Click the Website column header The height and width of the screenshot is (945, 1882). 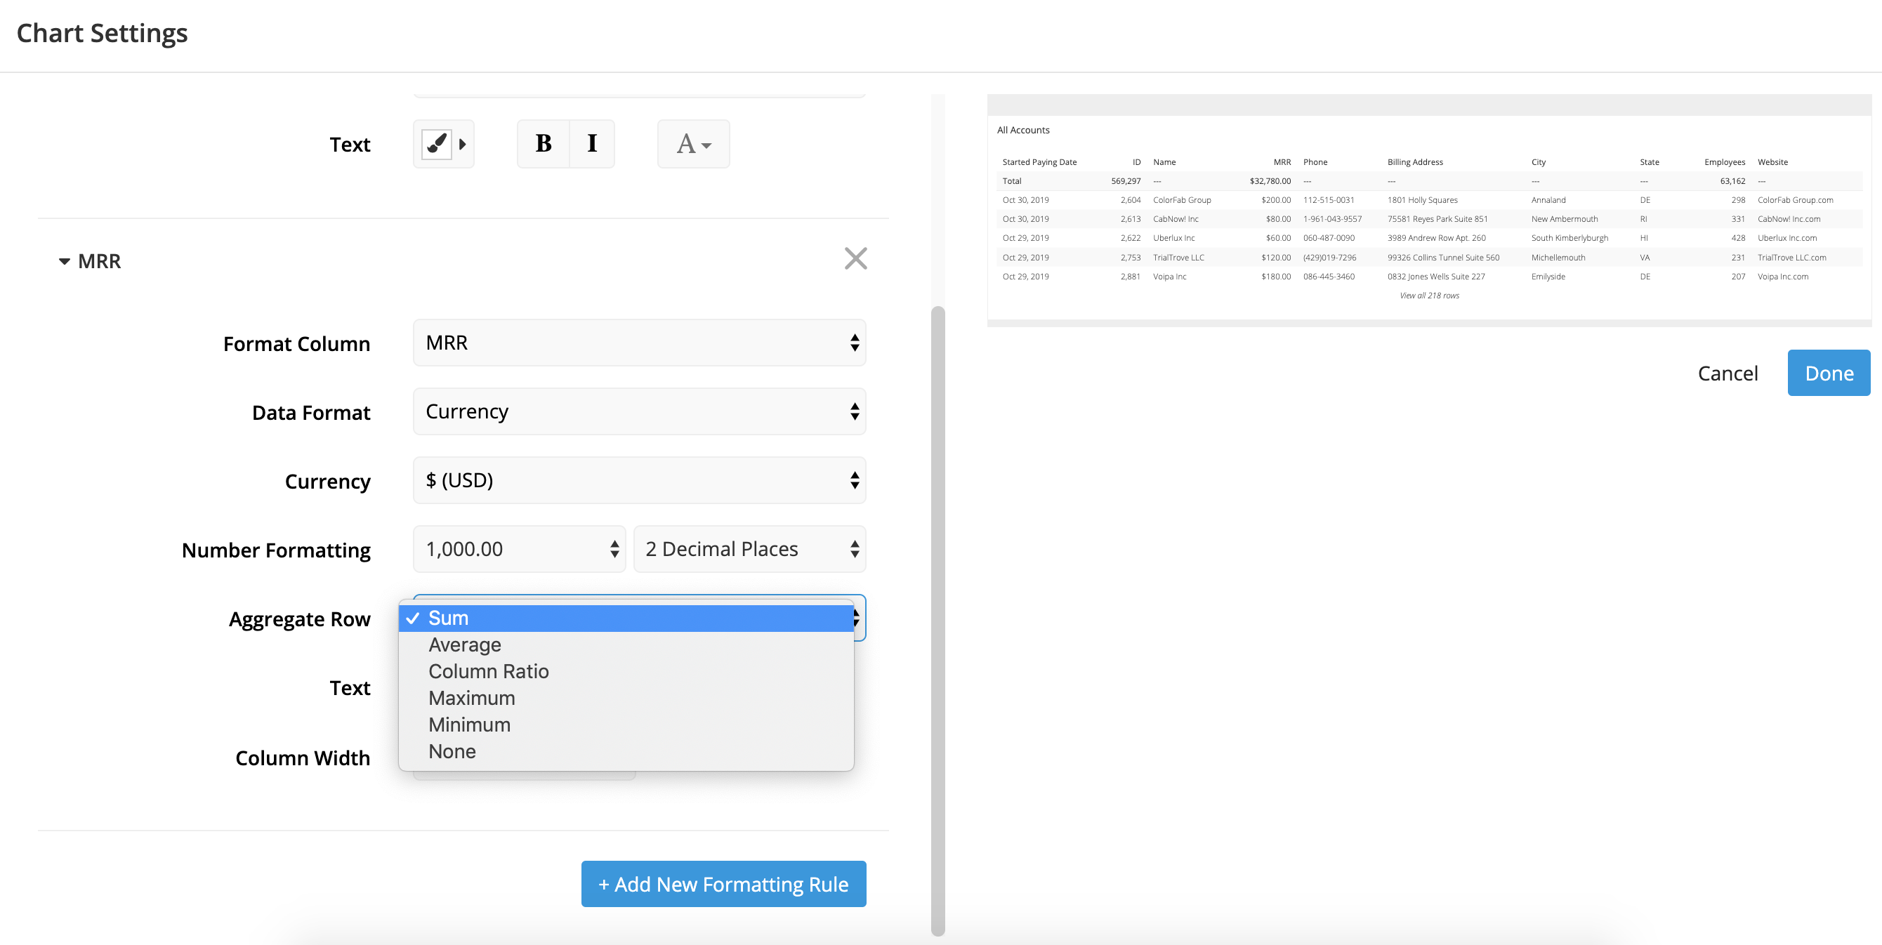coord(1772,162)
